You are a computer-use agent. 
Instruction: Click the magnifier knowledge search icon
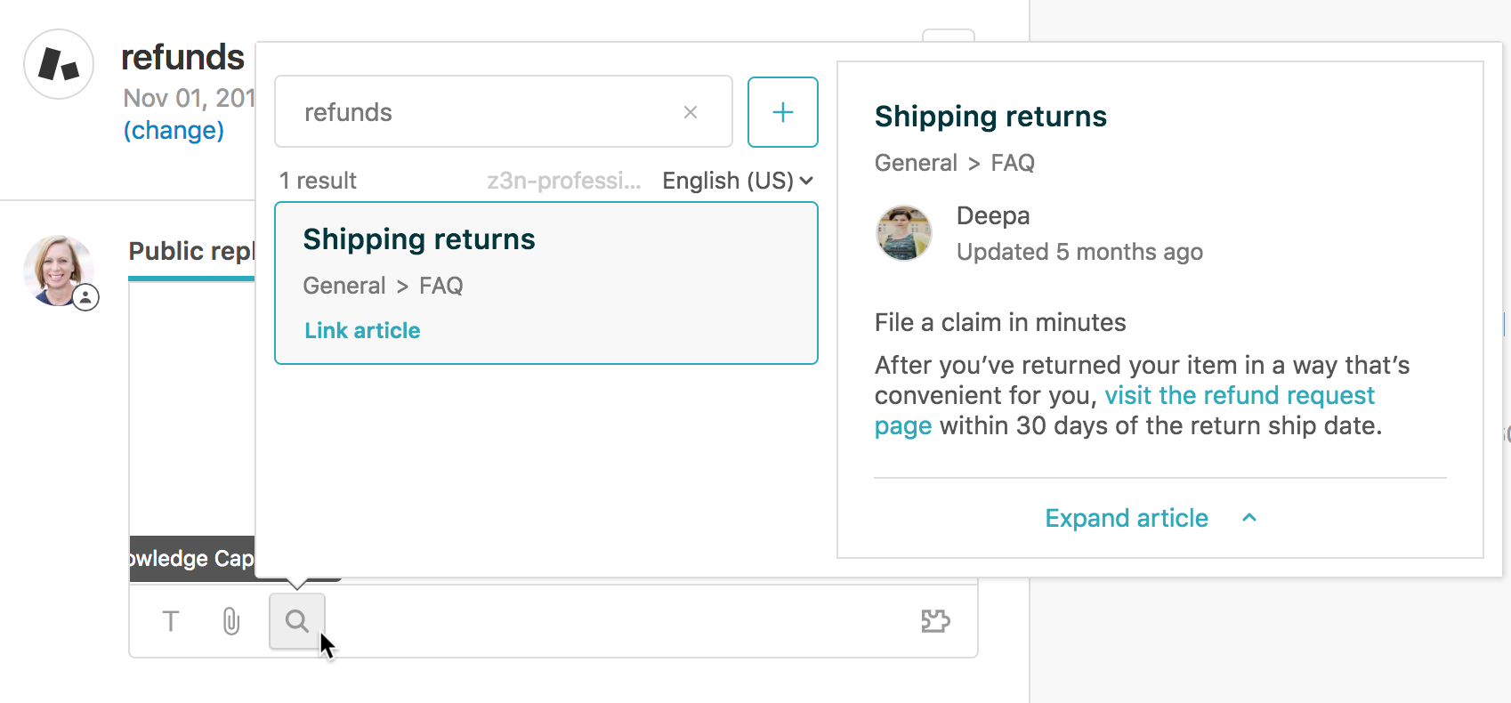click(x=297, y=621)
